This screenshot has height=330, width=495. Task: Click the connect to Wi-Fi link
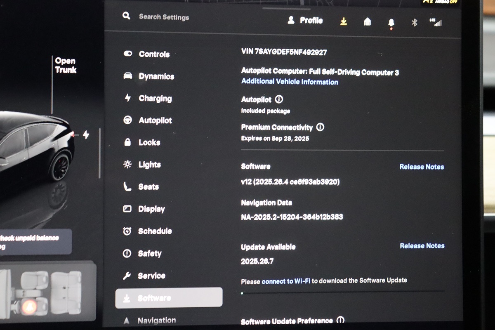(286, 281)
